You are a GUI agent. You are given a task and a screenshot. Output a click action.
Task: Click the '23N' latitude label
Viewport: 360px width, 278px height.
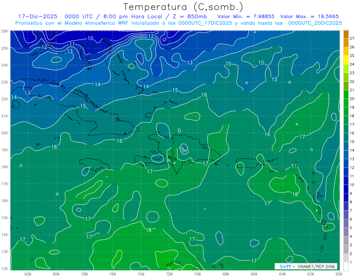(4, 82)
